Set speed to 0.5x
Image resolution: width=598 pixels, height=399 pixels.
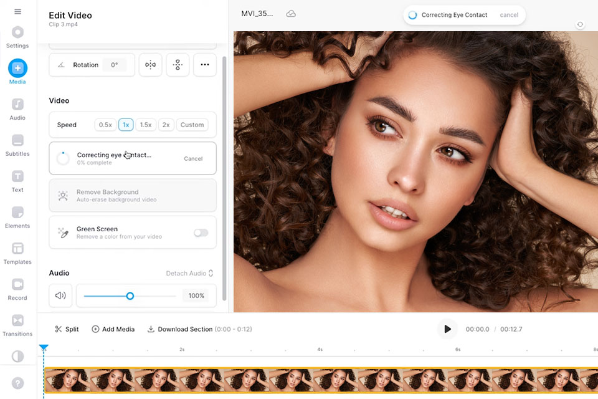click(x=105, y=125)
